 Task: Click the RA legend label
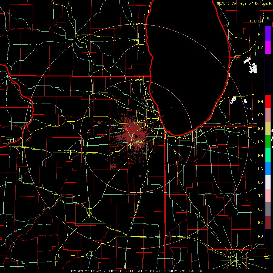260,155
